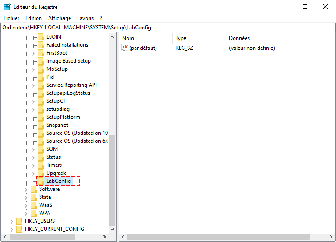
Task: Open the Edition menu
Action: (x=33, y=18)
